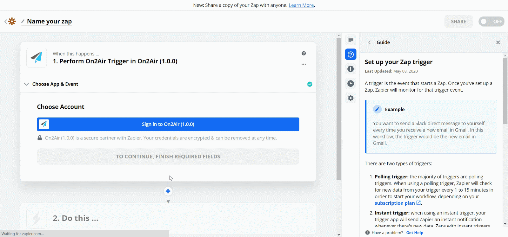Go back using Guide panel chevron

(x=370, y=42)
